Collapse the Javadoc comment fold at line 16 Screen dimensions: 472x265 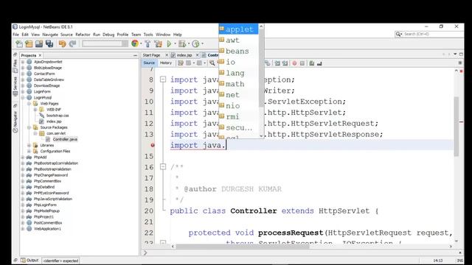click(x=163, y=167)
